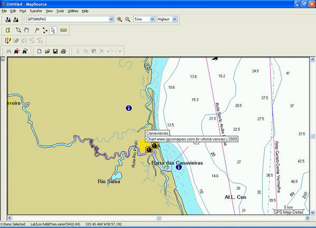
Task: Activate the Distance/Bearing ruler tool
Action: pyautogui.click(x=64, y=30)
